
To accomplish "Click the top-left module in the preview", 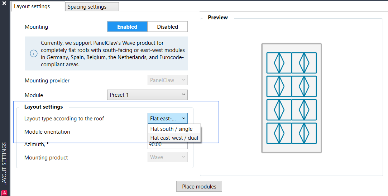I will pos(279,62).
